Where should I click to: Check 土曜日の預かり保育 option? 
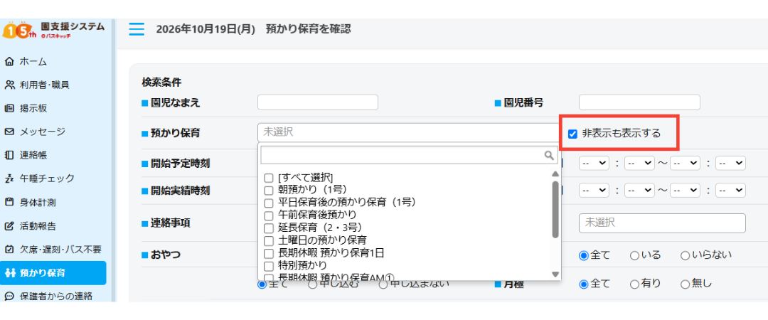(x=268, y=240)
